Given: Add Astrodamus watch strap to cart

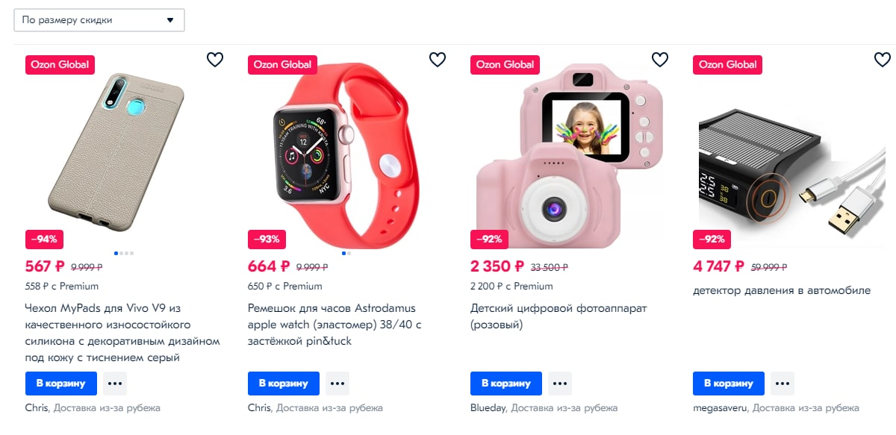Looking at the screenshot, I should coord(284,384).
